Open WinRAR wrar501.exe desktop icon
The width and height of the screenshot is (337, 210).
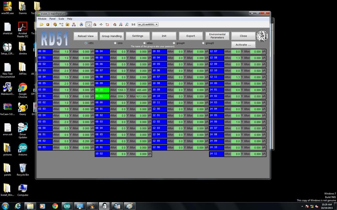pos(8,8)
